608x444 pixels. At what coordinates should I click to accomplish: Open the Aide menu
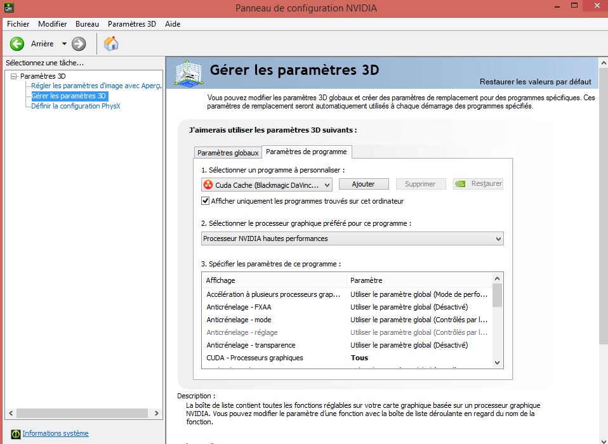tap(173, 24)
